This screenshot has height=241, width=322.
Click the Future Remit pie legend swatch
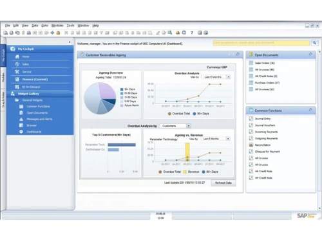(122, 105)
